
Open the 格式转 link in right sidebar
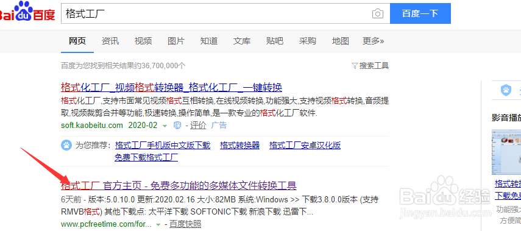coord(508,184)
